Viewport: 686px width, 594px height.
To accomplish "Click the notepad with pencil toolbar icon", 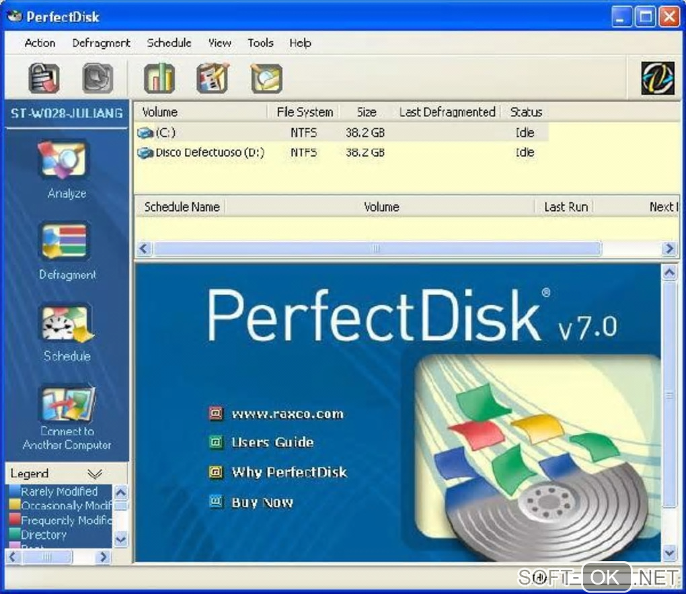I will tap(213, 78).
